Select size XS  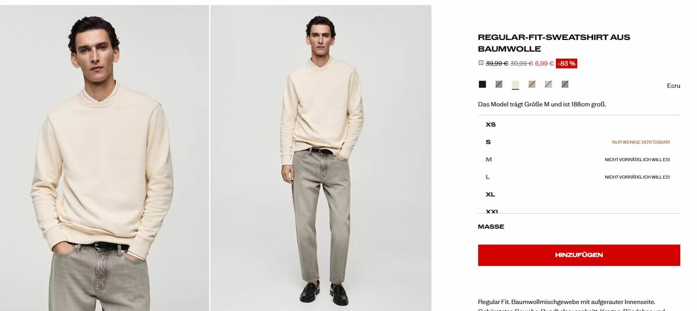coord(579,125)
